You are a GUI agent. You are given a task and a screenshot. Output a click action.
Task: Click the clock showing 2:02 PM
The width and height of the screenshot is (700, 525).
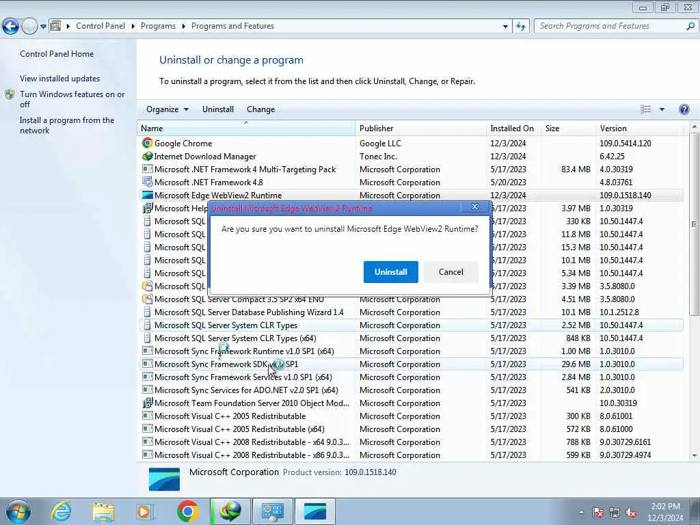tap(665, 507)
